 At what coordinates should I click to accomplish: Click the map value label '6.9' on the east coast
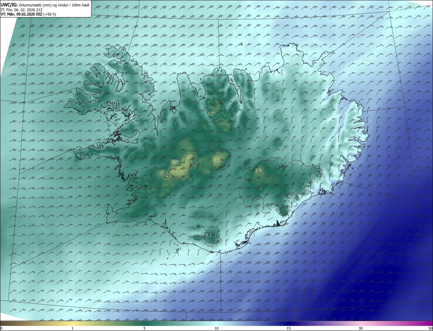click(x=332, y=105)
